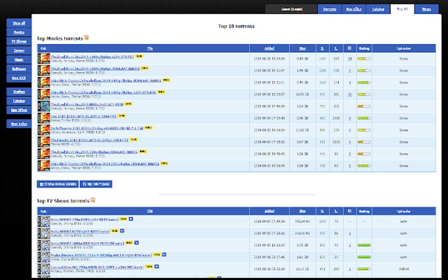Click the magnifier icon on Top 100 Popular button

(85, 184)
